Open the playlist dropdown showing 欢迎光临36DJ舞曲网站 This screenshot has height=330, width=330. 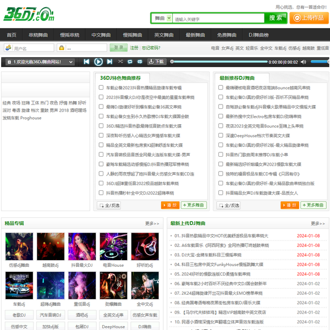tap(38, 62)
